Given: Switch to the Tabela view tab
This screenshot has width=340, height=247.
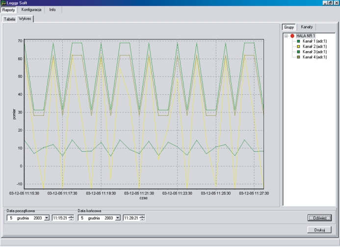Looking at the screenshot, I should click(x=10, y=19).
